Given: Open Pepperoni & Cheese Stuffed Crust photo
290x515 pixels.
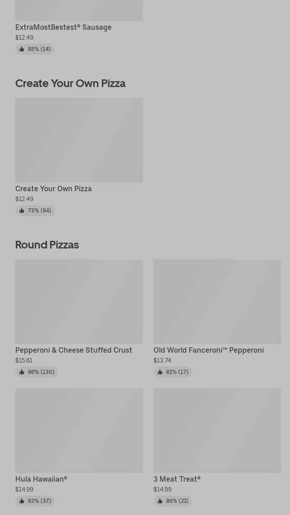Looking at the screenshot, I should pyautogui.click(x=79, y=302).
